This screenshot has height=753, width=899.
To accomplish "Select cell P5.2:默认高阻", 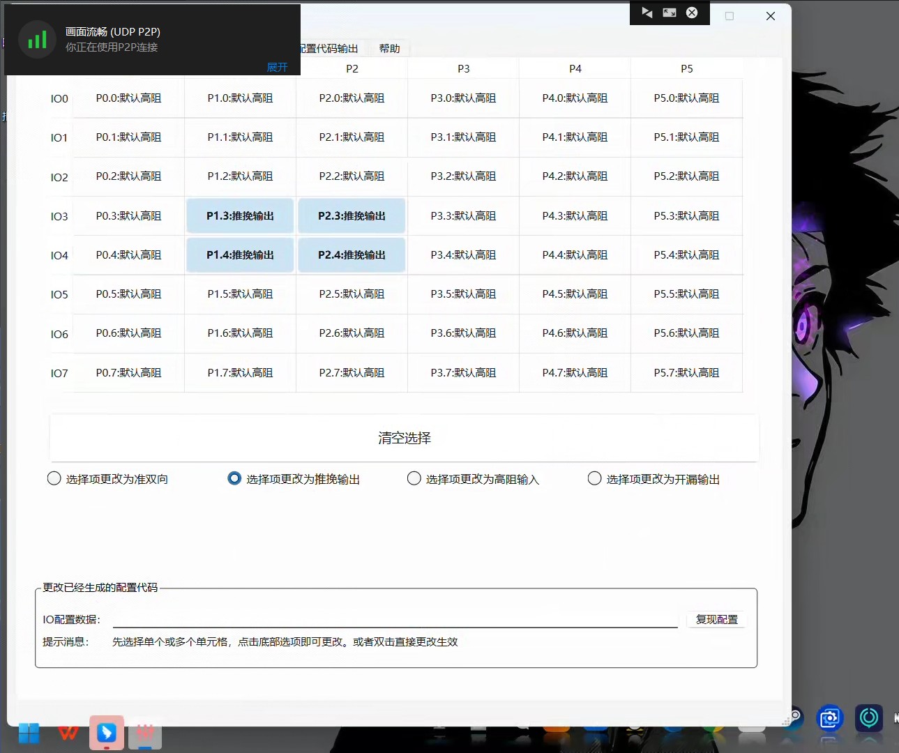I will tap(686, 176).
